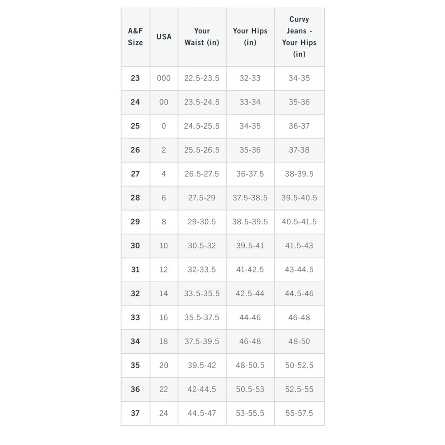Select the Your Waist (in) header
Screen dimensions: 445x445
[x=202, y=37]
